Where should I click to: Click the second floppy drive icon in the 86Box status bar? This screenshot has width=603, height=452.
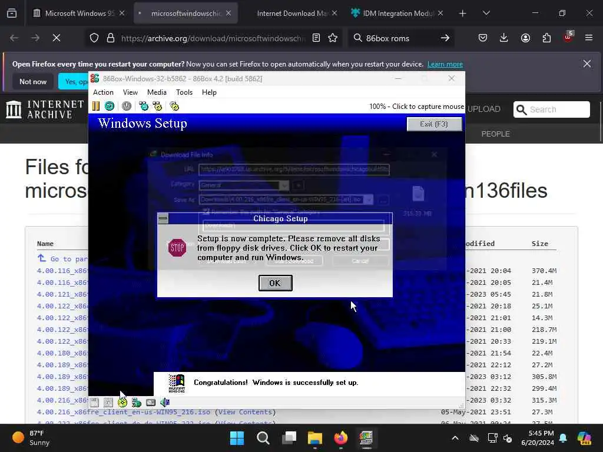click(108, 403)
